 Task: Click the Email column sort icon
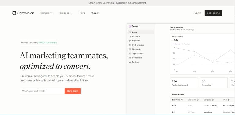tap(229, 100)
